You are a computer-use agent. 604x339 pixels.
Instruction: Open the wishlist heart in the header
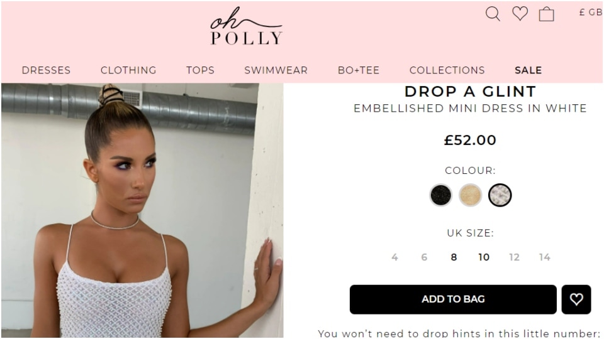520,13
